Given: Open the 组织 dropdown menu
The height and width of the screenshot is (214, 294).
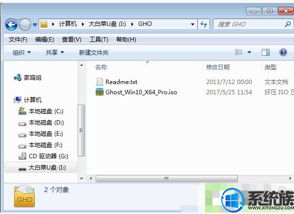Looking at the screenshot, I should tap(21, 52).
